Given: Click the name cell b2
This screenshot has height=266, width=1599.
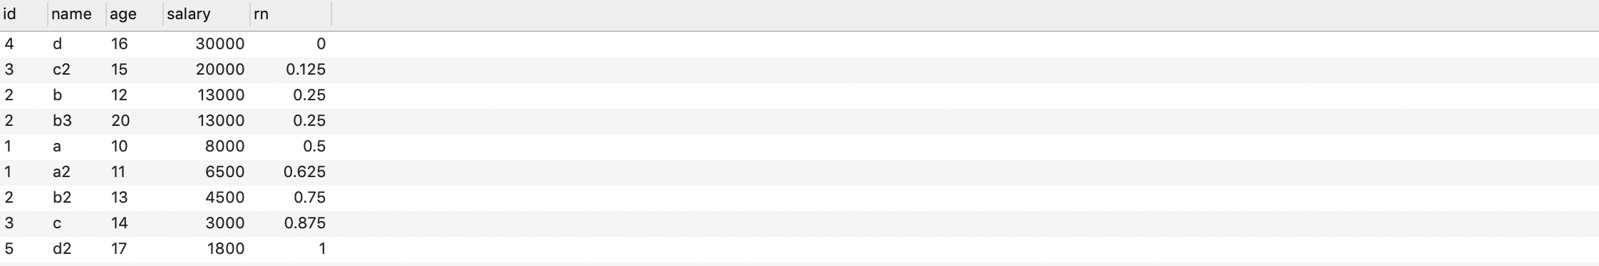Looking at the screenshot, I should pos(77,198).
